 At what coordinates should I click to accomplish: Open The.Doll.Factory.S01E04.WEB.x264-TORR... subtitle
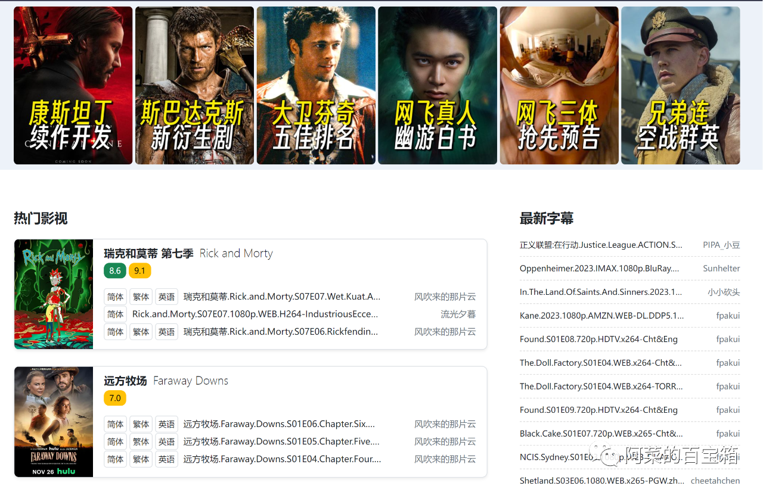point(601,386)
